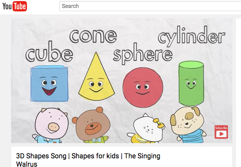Screen dimensions: 241x167
Task: Click the pink pig character
Action: coord(50,125)
